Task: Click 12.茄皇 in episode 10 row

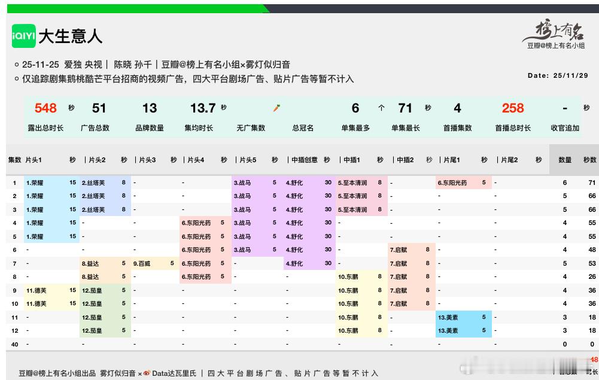Action: click(x=92, y=304)
